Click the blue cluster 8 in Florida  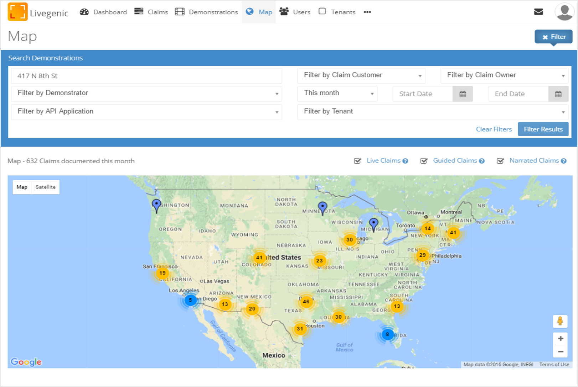coord(387,334)
